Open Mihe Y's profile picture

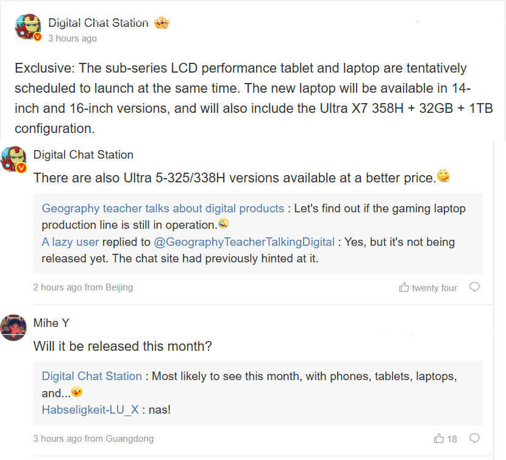(x=13, y=328)
